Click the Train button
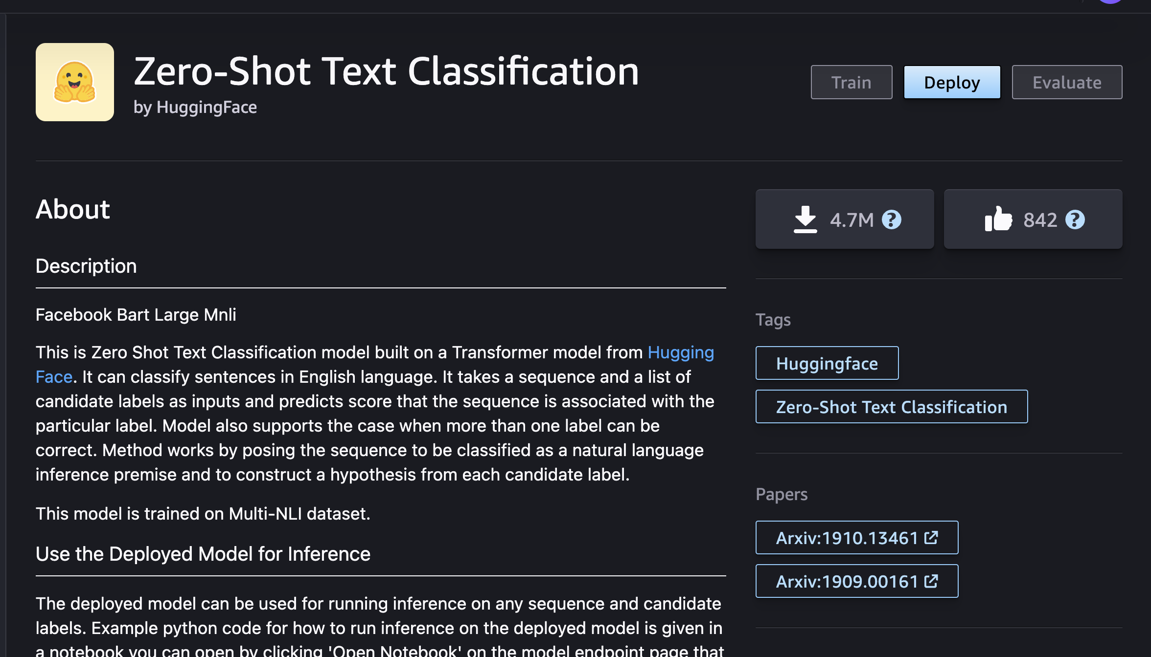Image resolution: width=1151 pixels, height=657 pixels. [x=851, y=82]
